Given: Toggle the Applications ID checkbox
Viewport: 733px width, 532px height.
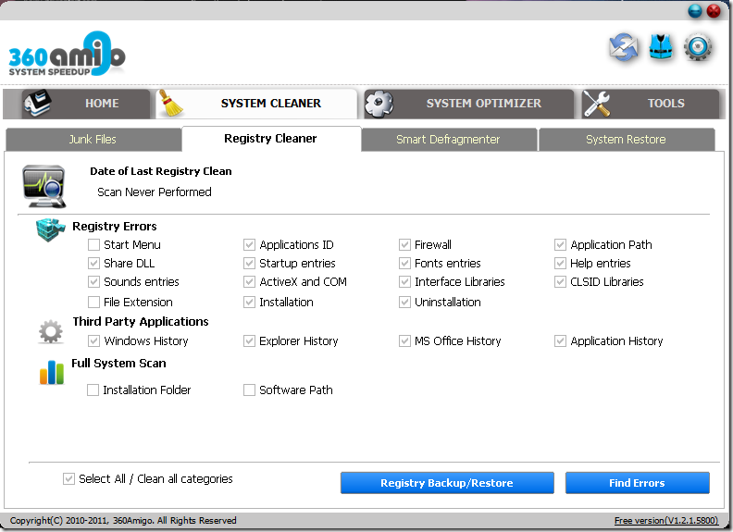Looking at the screenshot, I should (249, 244).
